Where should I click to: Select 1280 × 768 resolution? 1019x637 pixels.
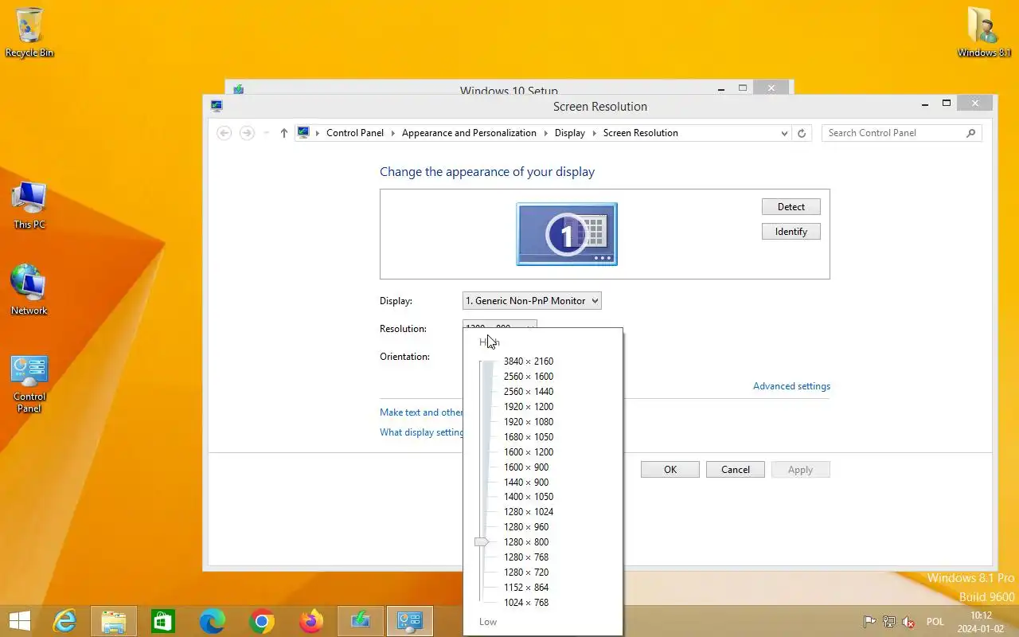pyautogui.click(x=526, y=557)
